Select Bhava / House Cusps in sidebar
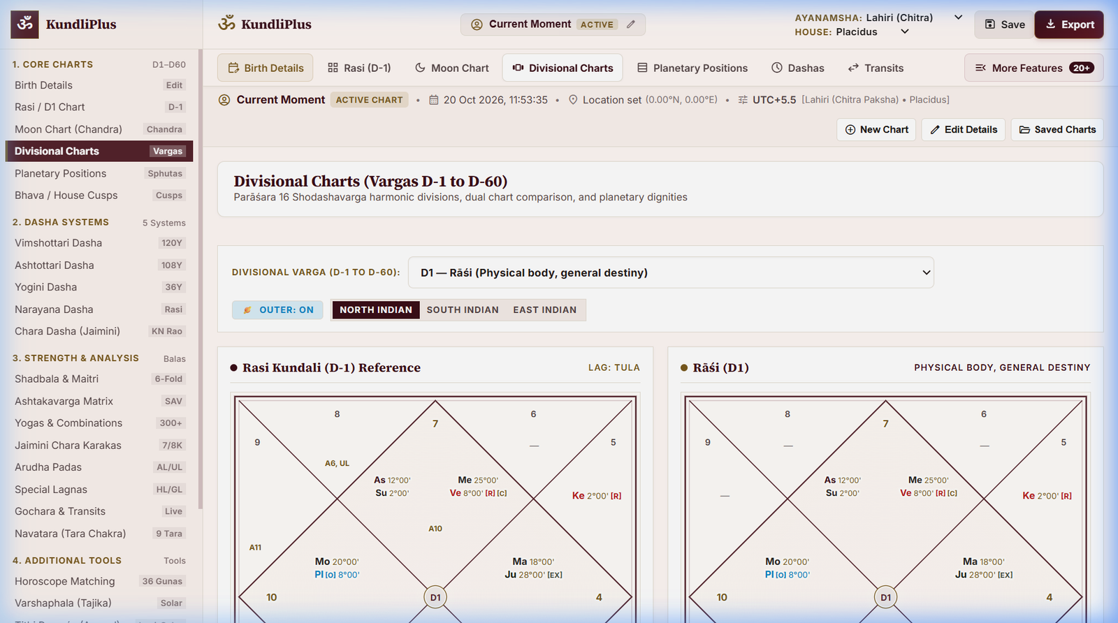Screen dimensions: 1118x623 tap(99, 196)
